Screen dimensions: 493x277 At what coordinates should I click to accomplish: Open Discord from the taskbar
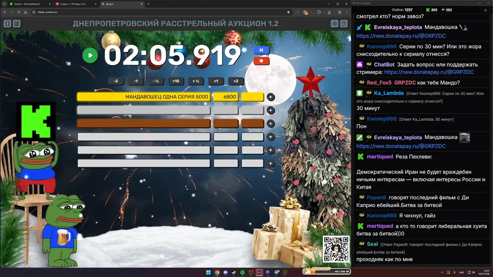pyautogui.click(x=225, y=272)
